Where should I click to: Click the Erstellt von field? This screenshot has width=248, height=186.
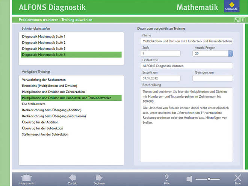tap(186, 66)
